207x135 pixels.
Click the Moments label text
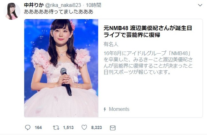click(119, 109)
